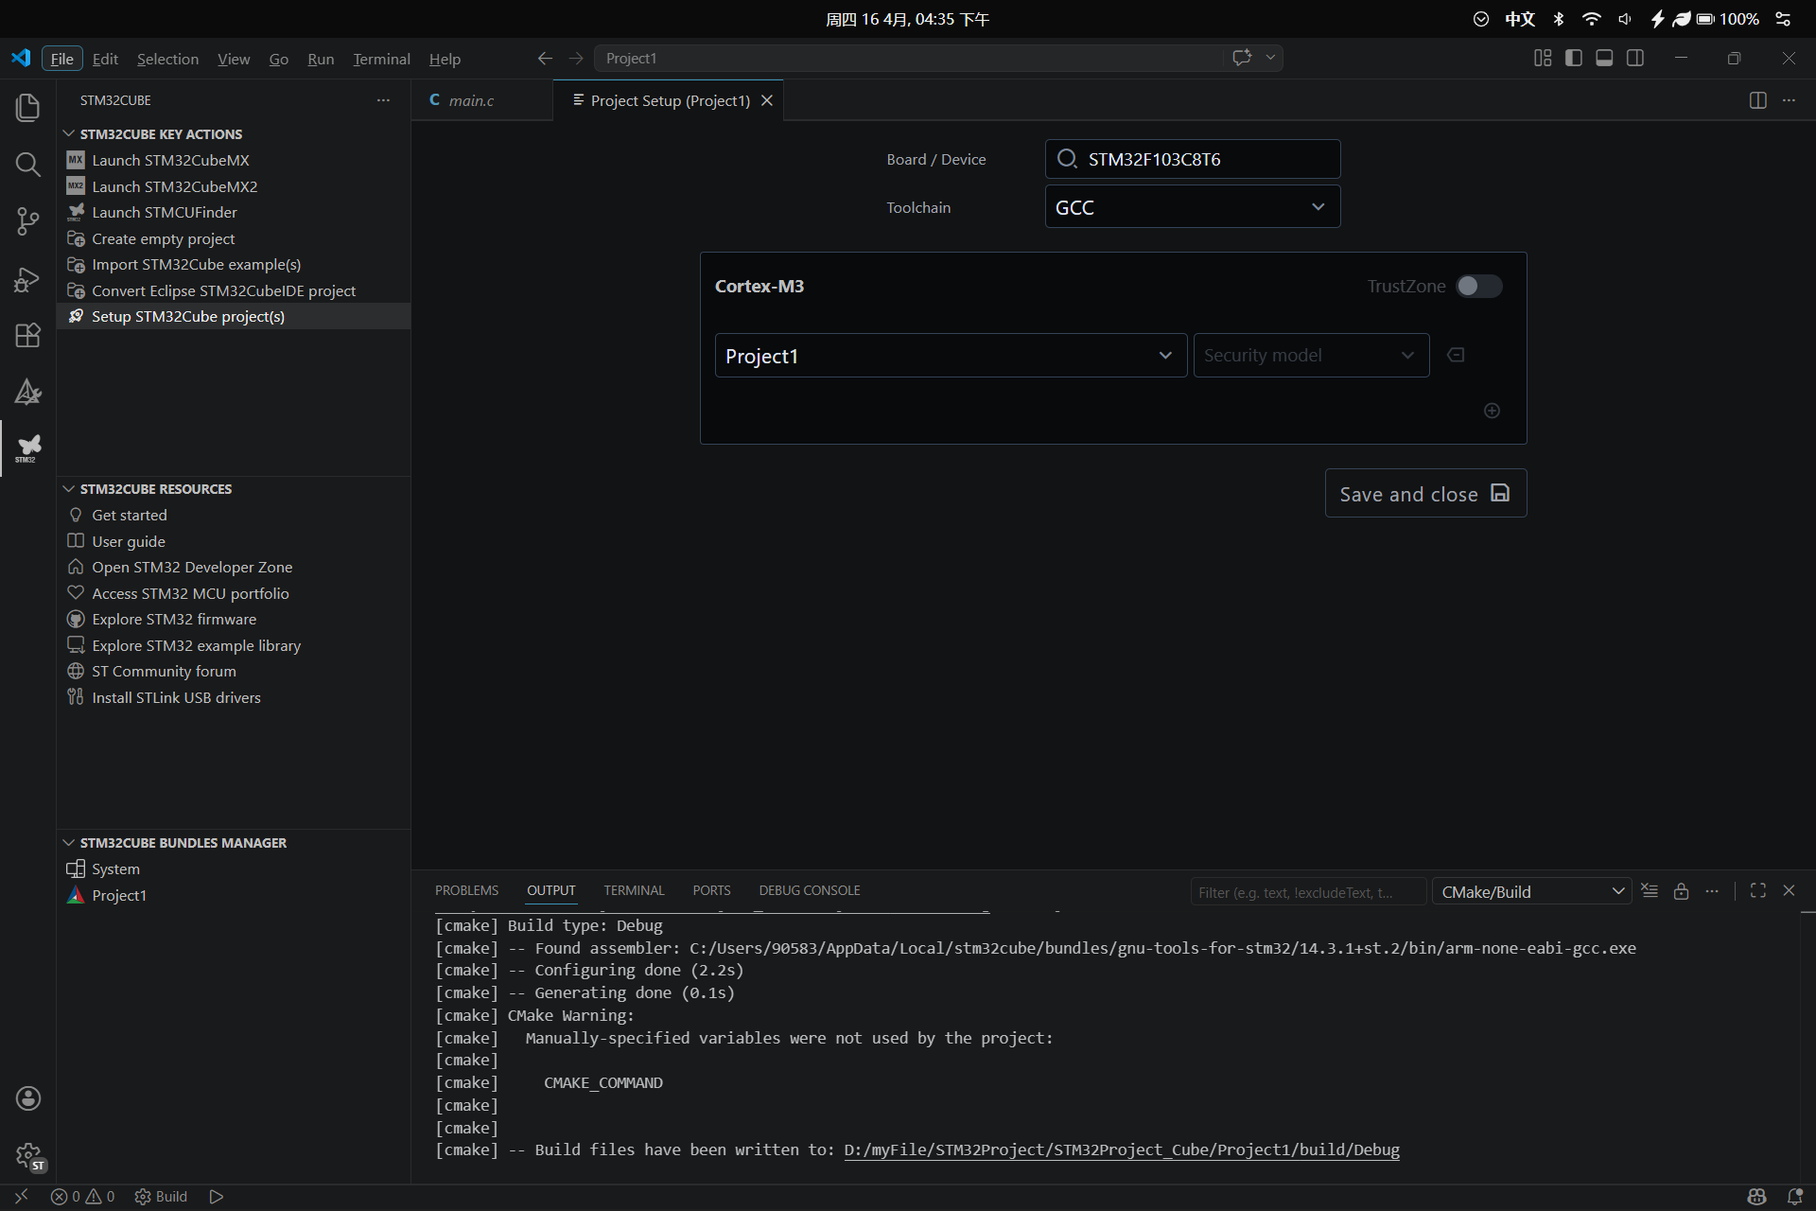
Task: Open Install STLink USB drivers resource
Action: pos(176,698)
